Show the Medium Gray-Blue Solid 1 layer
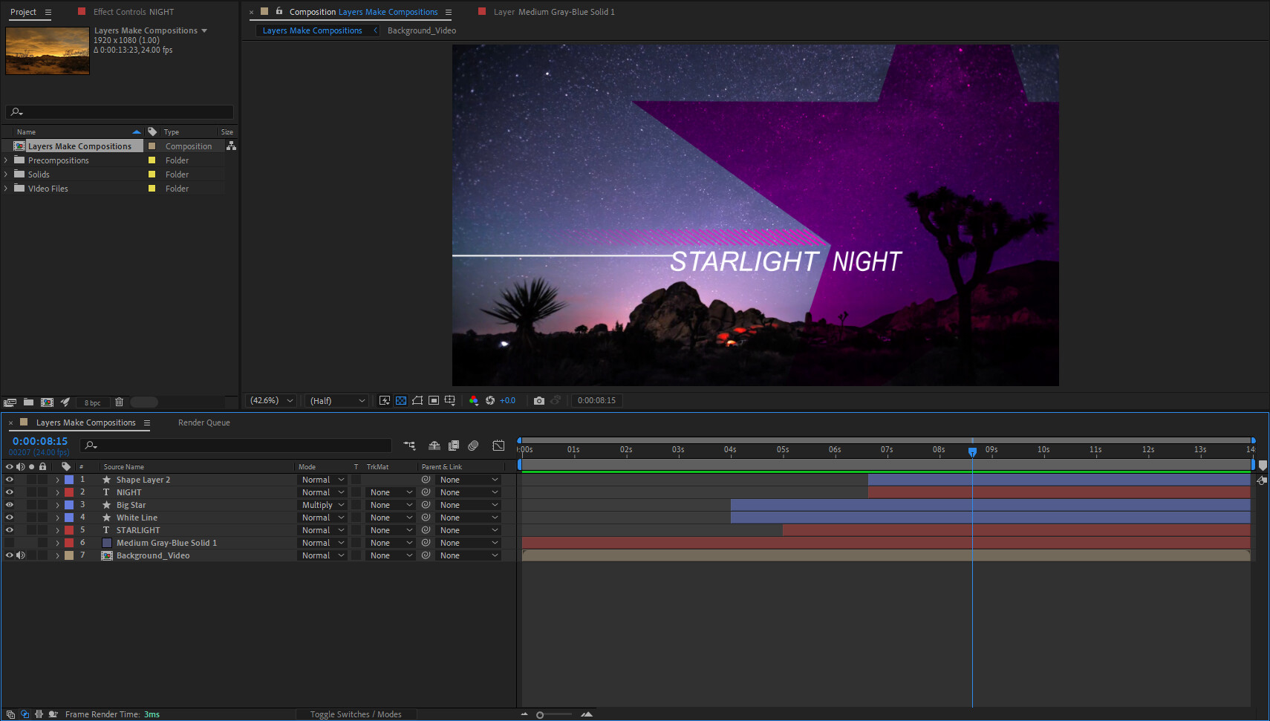Image resolution: width=1270 pixels, height=721 pixels. 10,543
